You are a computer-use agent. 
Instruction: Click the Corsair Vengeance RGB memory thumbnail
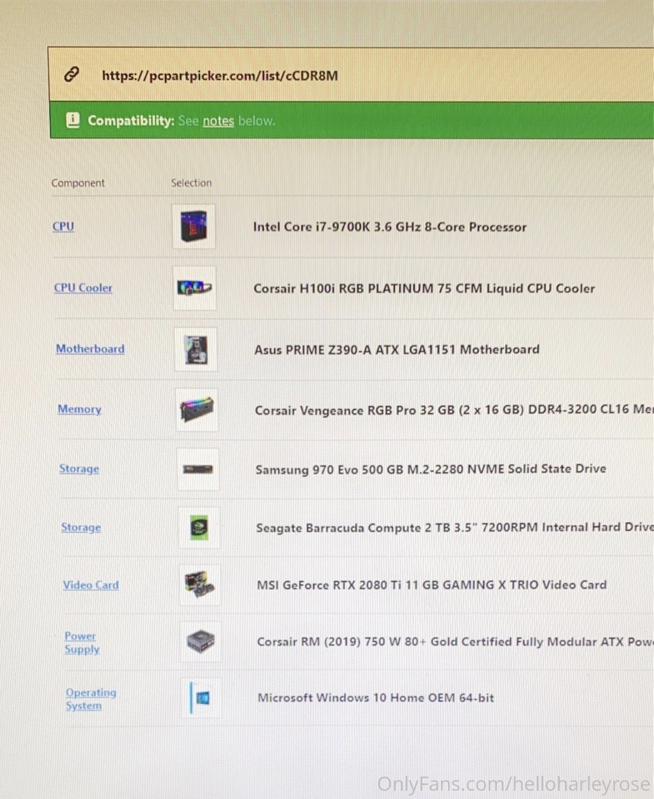click(197, 410)
